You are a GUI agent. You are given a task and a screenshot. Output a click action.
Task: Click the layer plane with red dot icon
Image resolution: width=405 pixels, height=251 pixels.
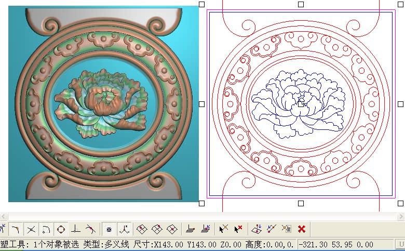click(x=191, y=229)
